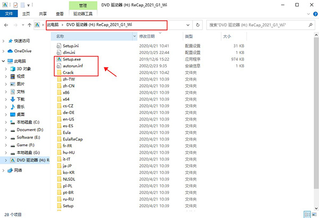Viewport: 319px width, 218px height.
Task: Click the 3D Objects icon in sidebar
Action: click(x=13, y=69)
